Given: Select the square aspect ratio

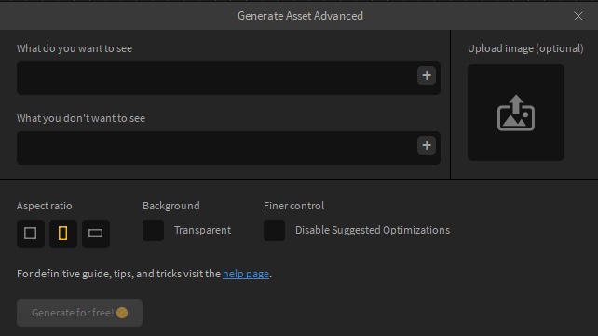Looking at the screenshot, I should [31, 233].
